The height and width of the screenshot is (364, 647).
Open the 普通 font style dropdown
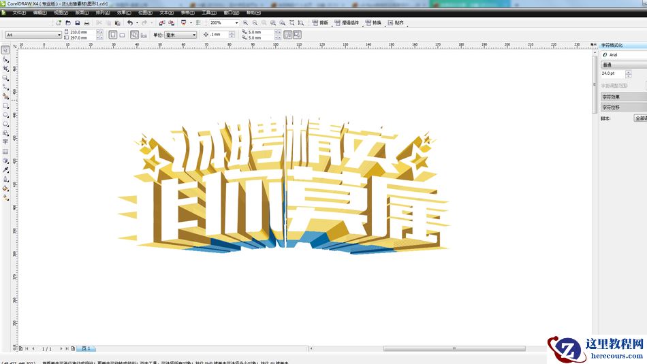click(x=624, y=65)
